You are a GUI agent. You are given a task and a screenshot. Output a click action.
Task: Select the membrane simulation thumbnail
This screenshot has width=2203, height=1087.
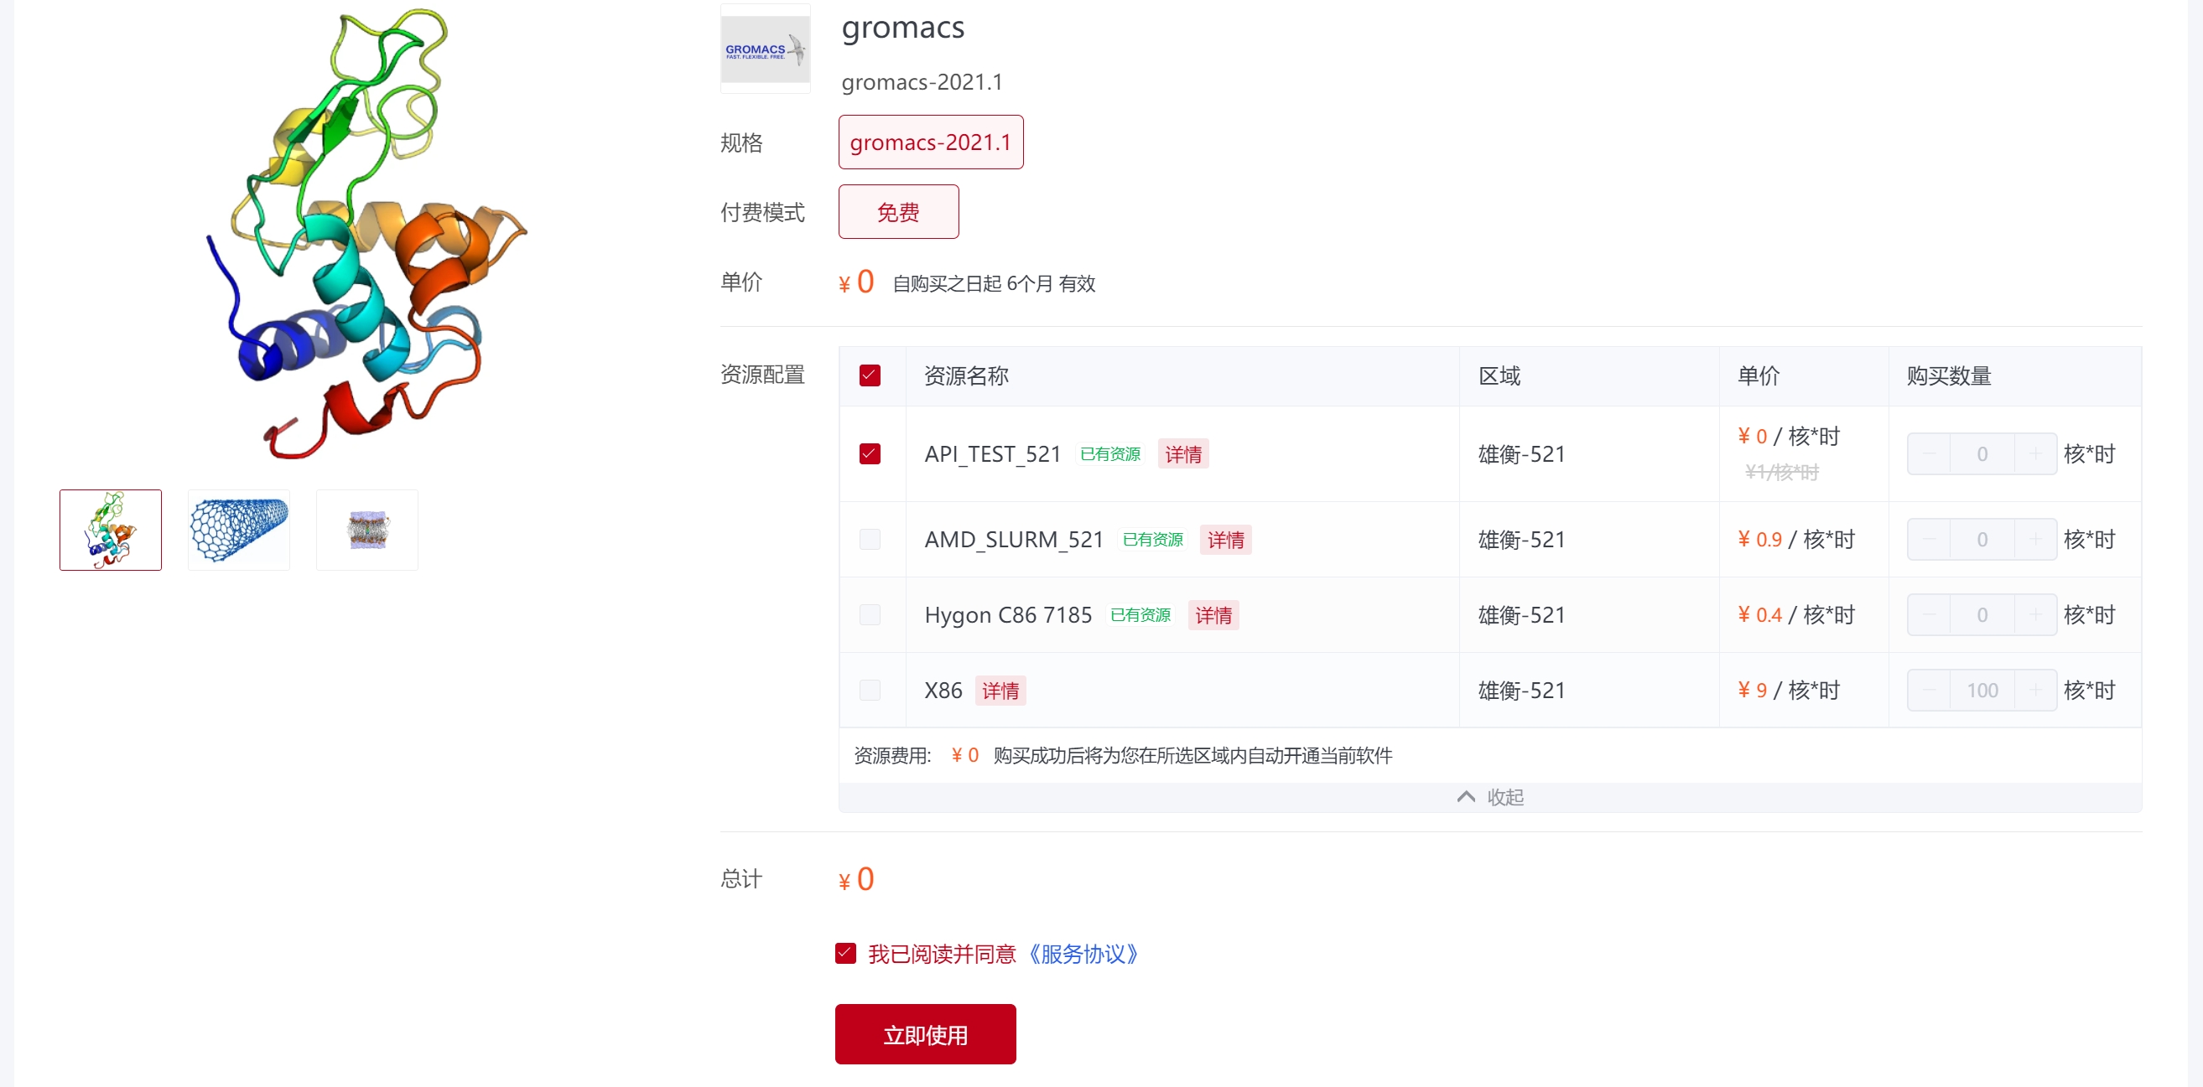pyautogui.click(x=366, y=530)
